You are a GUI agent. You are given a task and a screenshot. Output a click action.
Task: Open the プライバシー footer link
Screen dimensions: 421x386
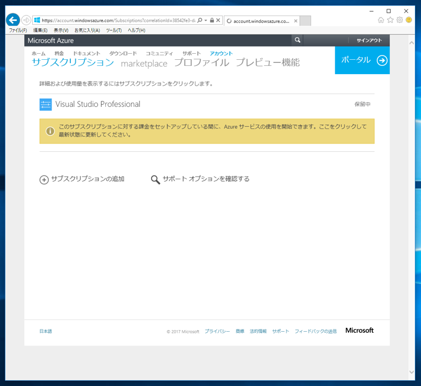coord(217,331)
